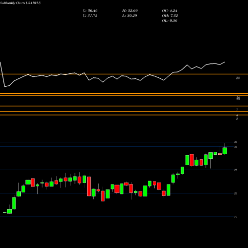Click the 7 label on the indicator axis

pos(237,110)
